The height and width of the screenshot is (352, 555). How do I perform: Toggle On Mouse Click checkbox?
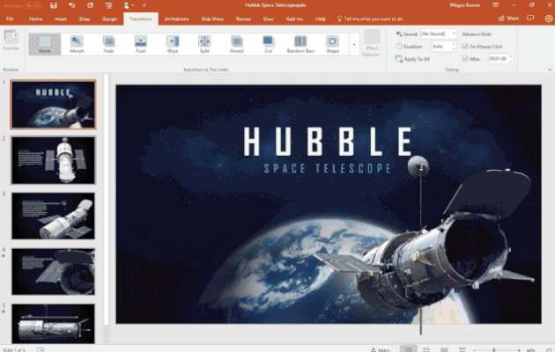465,47
